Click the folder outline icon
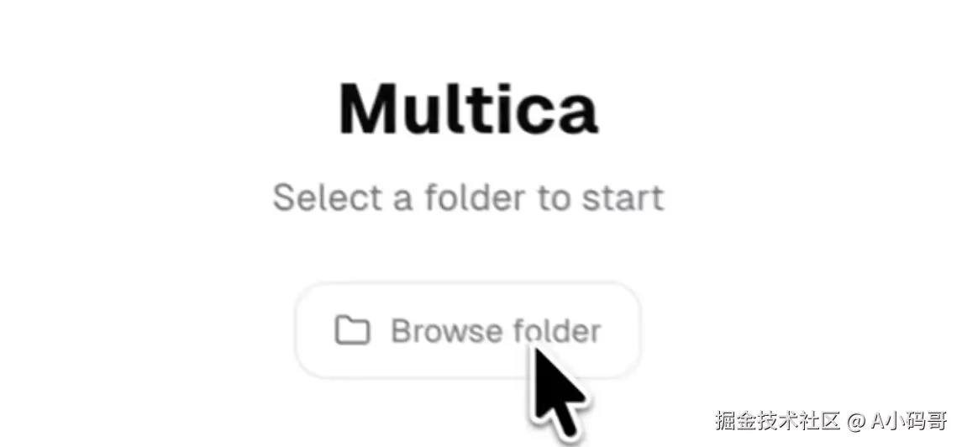The height and width of the screenshot is (447, 962). pos(352,330)
